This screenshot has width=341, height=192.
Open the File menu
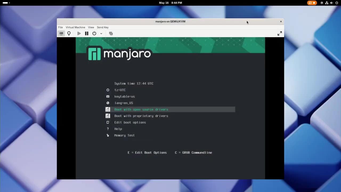pyautogui.click(x=60, y=27)
